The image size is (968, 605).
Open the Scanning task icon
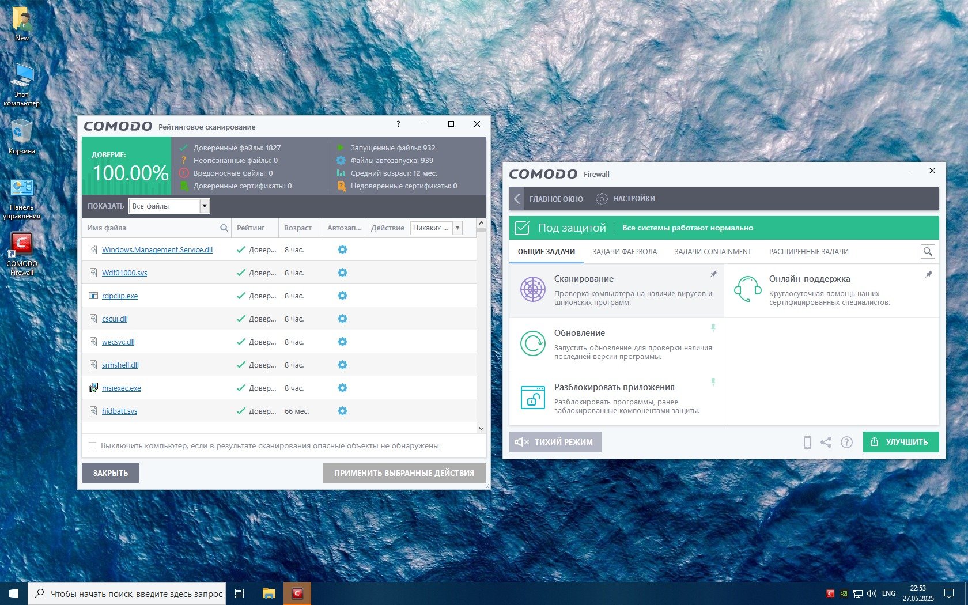pyautogui.click(x=533, y=289)
